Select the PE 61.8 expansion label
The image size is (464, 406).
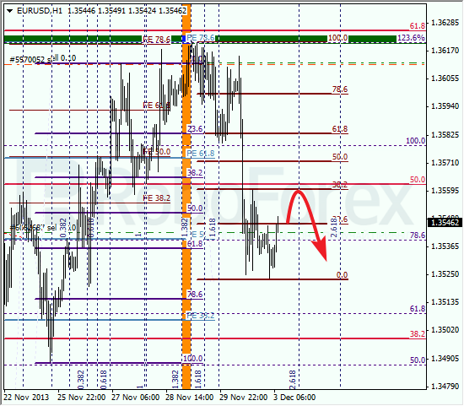pyautogui.click(x=200, y=154)
